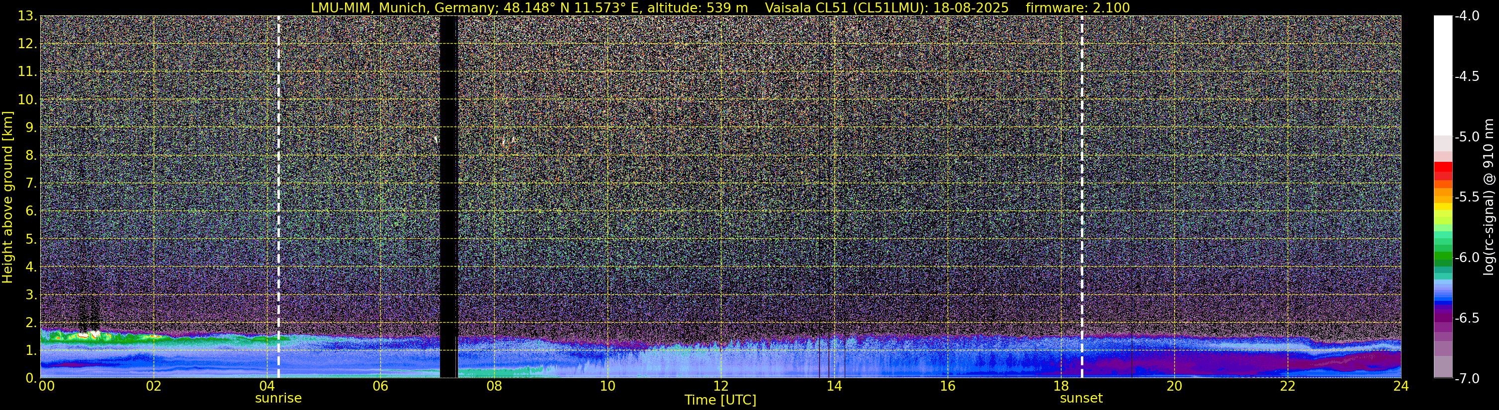Click the '5.' tick on the height axis

[31, 239]
